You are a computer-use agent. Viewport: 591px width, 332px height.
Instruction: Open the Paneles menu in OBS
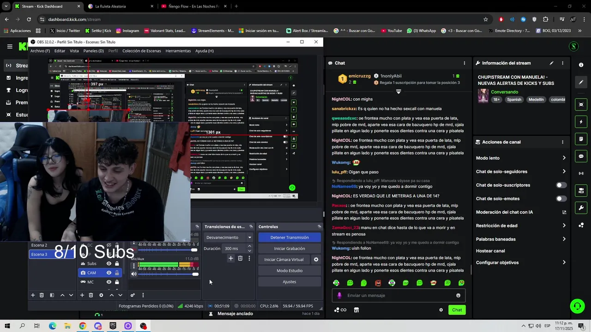coord(94,51)
